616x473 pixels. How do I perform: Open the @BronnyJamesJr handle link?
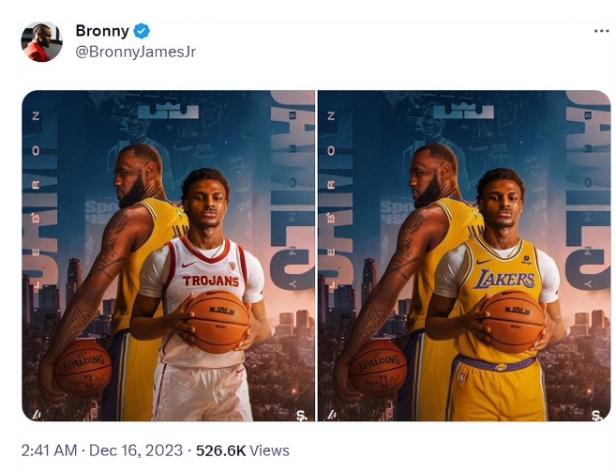(x=135, y=52)
